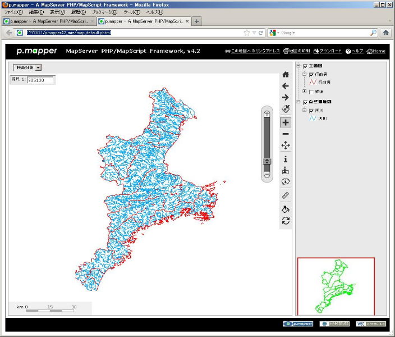Collapse the 主題図 layer group
The height and width of the screenshot is (337, 395).
point(298,66)
